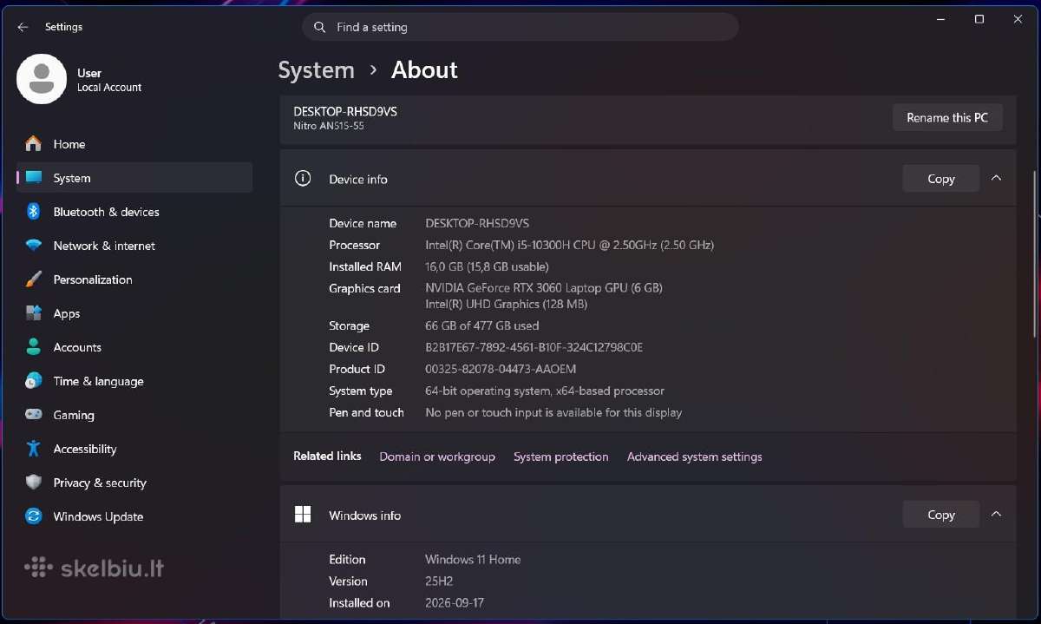The height and width of the screenshot is (624, 1041).
Task: Open Windows Update page
Action: point(134,516)
